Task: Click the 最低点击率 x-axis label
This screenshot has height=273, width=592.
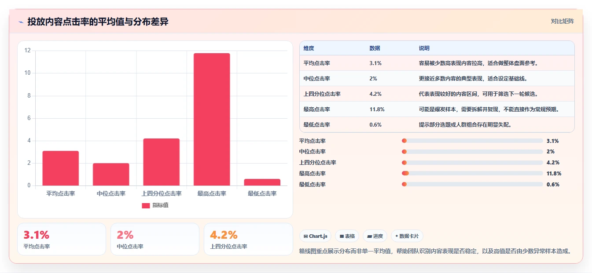Action: tap(262, 193)
